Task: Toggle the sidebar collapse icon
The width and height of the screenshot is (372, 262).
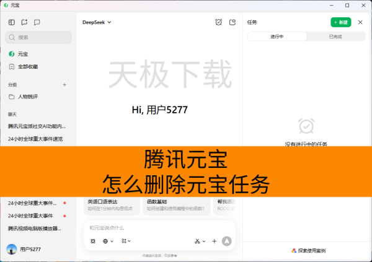Action: click(x=12, y=22)
